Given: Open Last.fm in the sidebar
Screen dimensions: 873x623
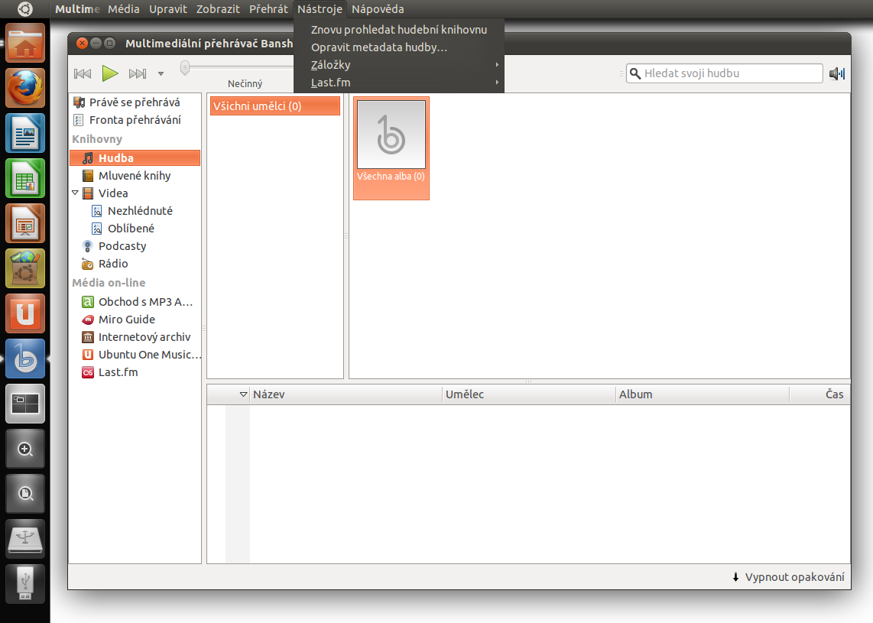Looking at the screenshot, I should [x=118, y=372].
